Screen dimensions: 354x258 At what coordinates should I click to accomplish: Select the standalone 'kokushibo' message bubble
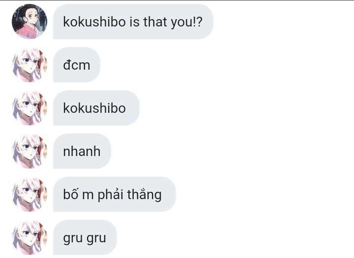pyautogui.click(x=96, y=108)
